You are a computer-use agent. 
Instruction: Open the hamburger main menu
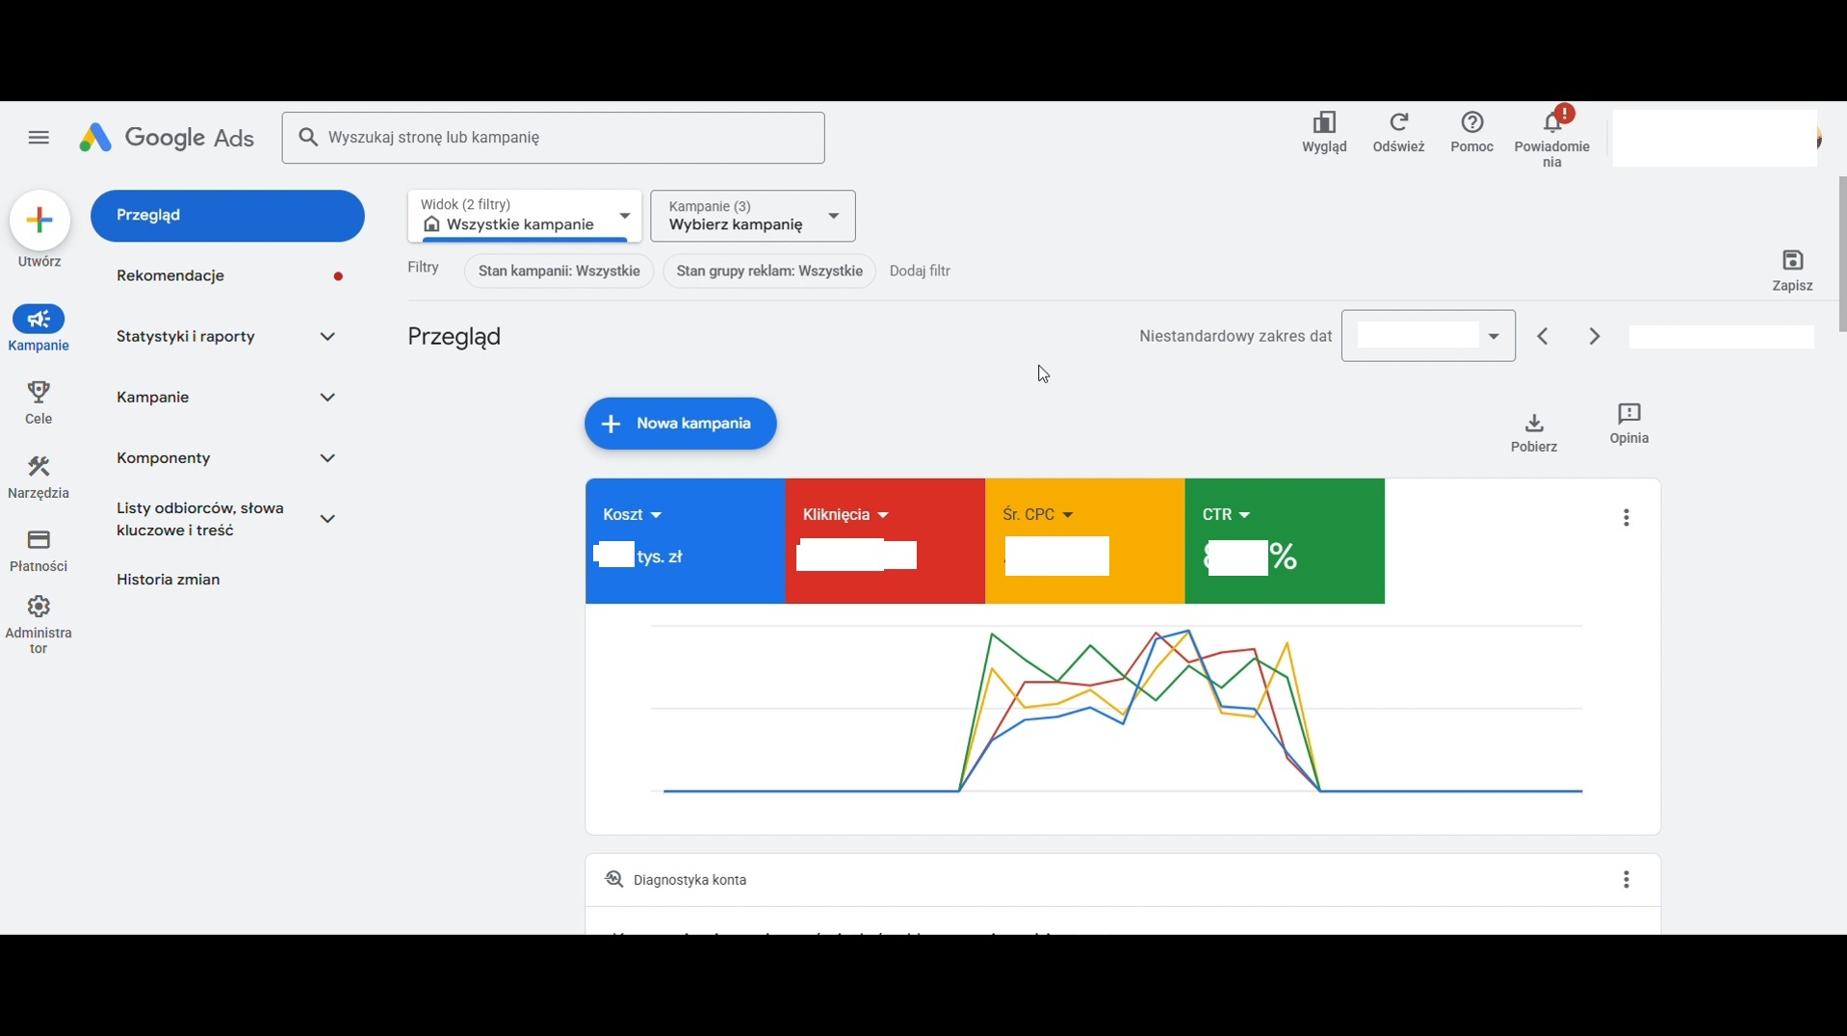coord(39,138)
